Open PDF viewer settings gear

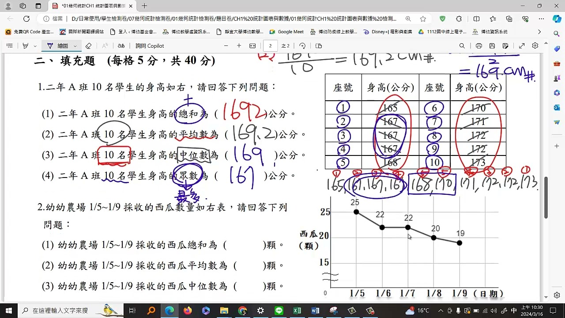(x=535, y=46)
